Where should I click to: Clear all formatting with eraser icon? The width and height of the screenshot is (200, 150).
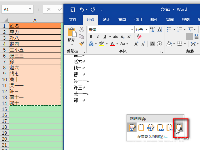139,37
